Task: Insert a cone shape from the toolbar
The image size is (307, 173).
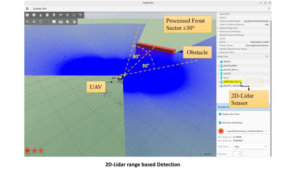Action: point(40,15)
